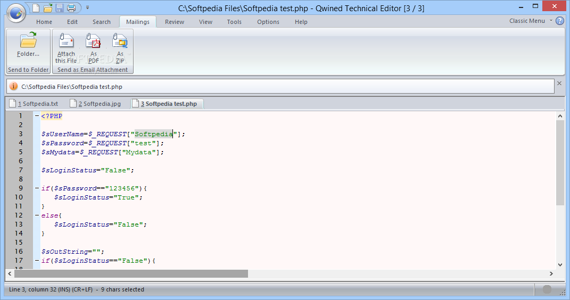Open the Search ribbon tab

click(x=102, y=22)
